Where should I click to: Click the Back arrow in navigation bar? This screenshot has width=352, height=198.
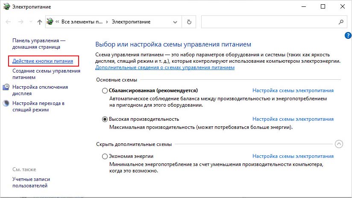pyautogui.click(x=9, y=22)
